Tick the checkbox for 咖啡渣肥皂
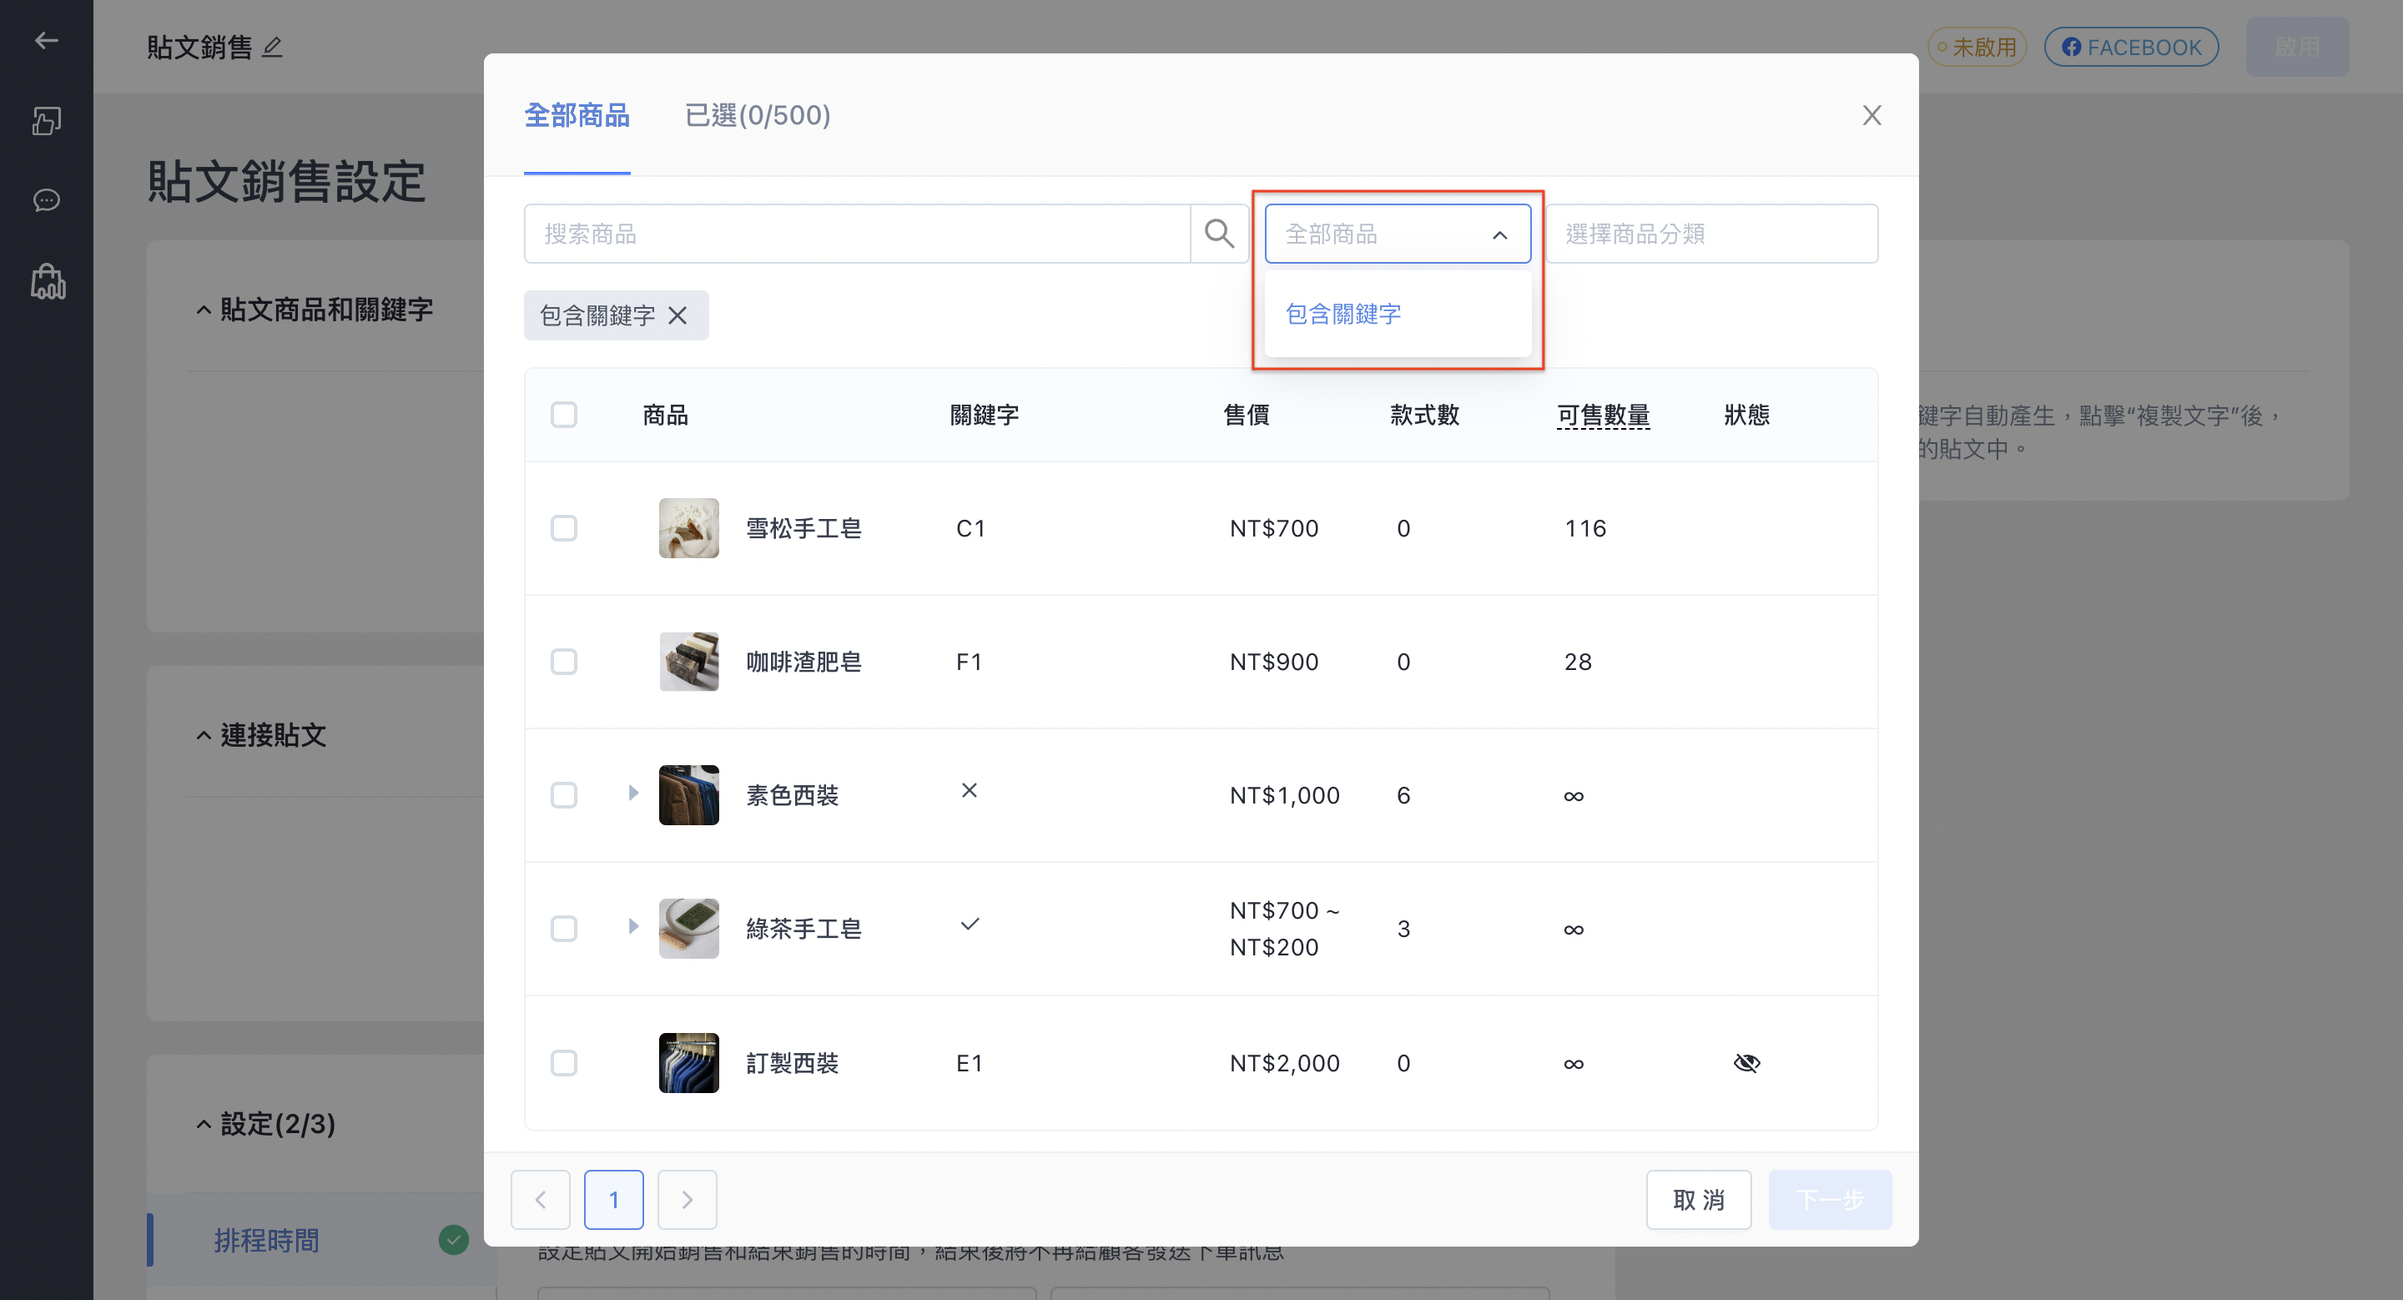The image size is (2403, 1300). pyautogui.click(x=563, y=661)
